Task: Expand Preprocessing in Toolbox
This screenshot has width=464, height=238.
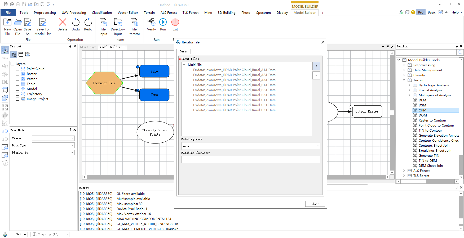Action: coord(404,65)
